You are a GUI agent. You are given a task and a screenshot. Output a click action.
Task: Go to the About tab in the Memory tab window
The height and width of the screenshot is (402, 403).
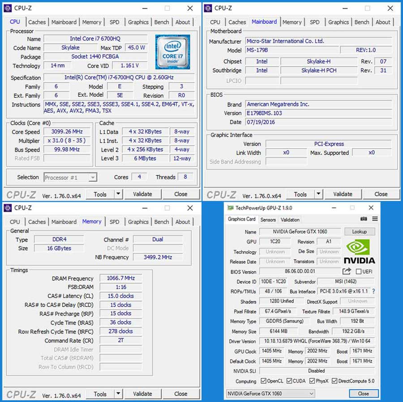[x=183, y=222]
